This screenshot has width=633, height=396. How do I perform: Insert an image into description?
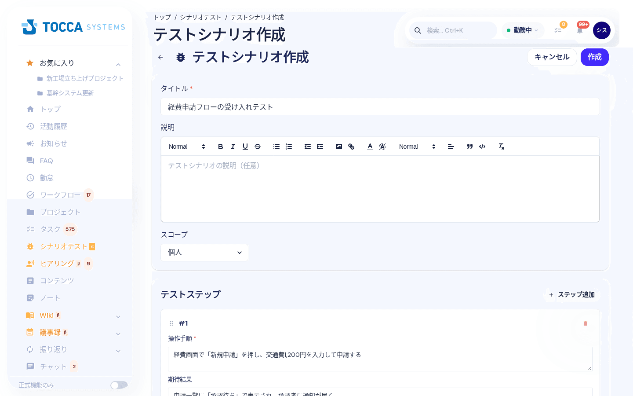(x=339, y=147)
